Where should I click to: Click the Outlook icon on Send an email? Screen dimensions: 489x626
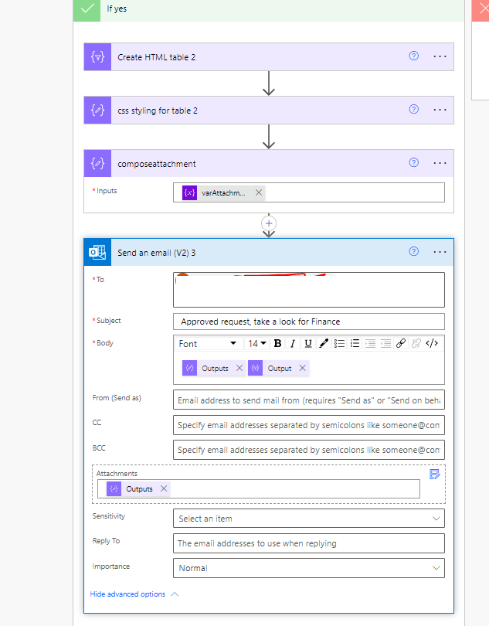[98, 252]
